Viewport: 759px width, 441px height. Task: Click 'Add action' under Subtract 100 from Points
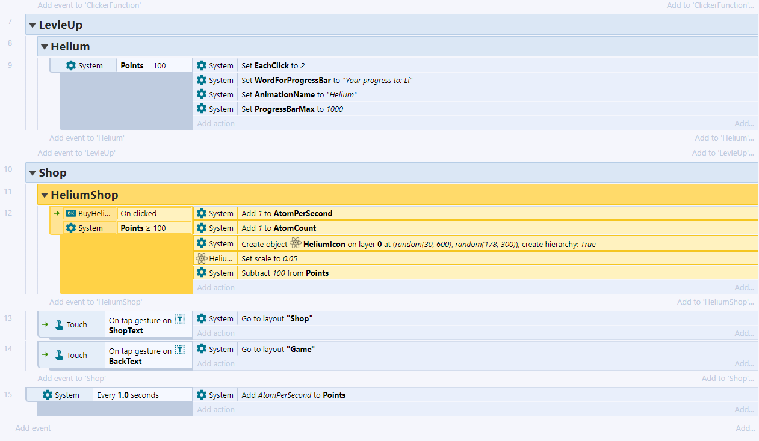pyautogui.click(x=216, y=288)
